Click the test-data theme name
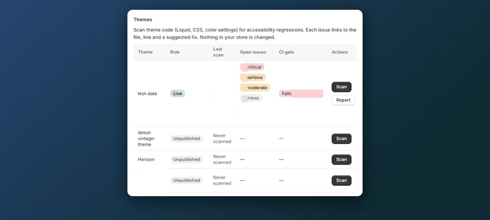This screenshot has height=220, width=490. click(147, 94)
